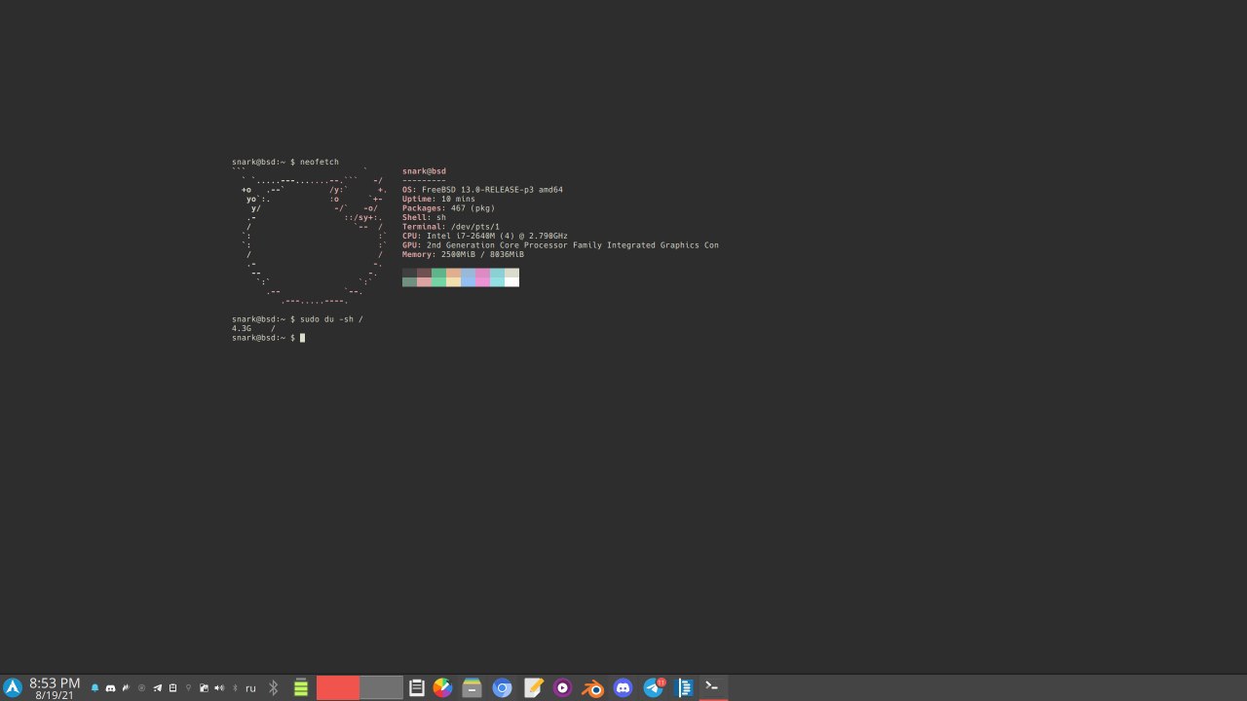The image size is (1247, 701).
Task: Click the 8:53 PM clock in the panel
Action: (55, 683)
